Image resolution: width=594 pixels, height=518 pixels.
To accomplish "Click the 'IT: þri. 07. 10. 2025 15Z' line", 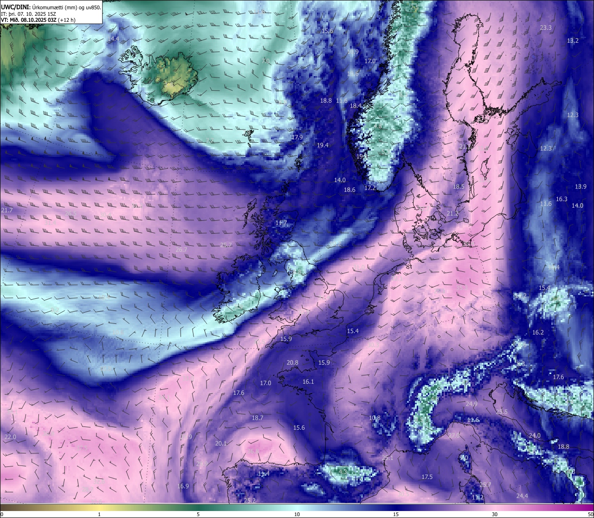I will [x=28, y=13].
